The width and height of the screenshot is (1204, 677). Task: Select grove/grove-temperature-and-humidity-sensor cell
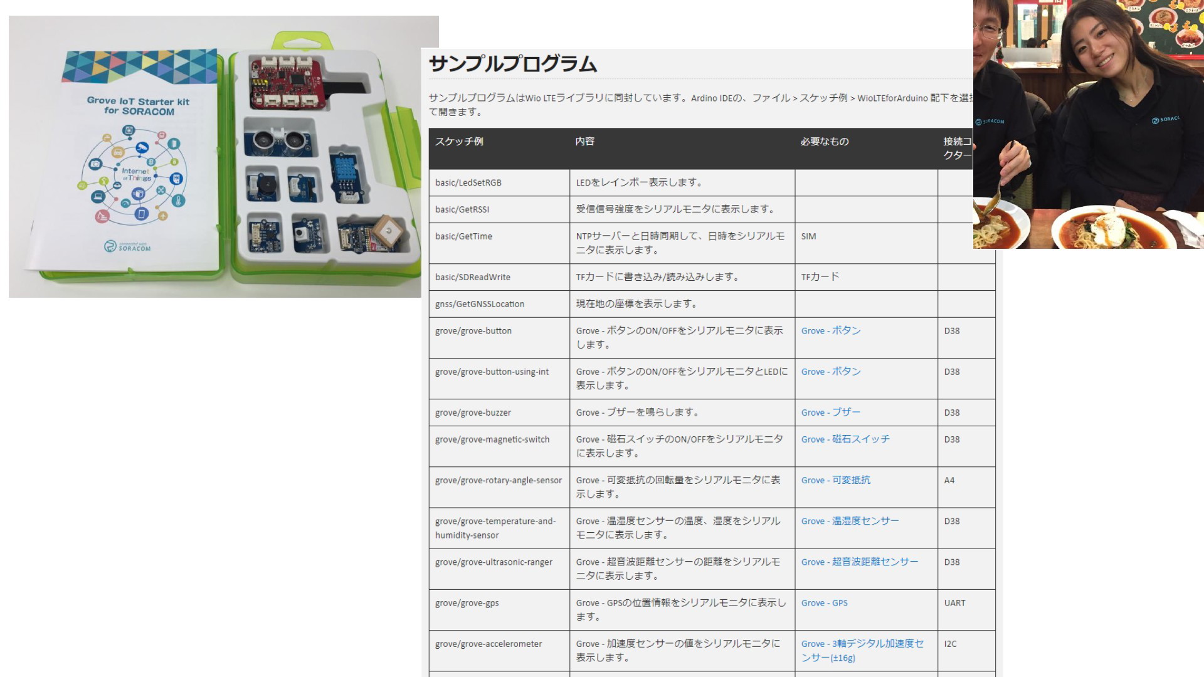(x=499, y=528)
